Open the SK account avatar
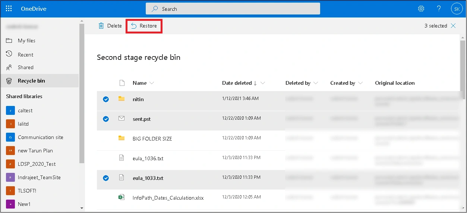This screenshot has width=467, height=213. [457, 9]
